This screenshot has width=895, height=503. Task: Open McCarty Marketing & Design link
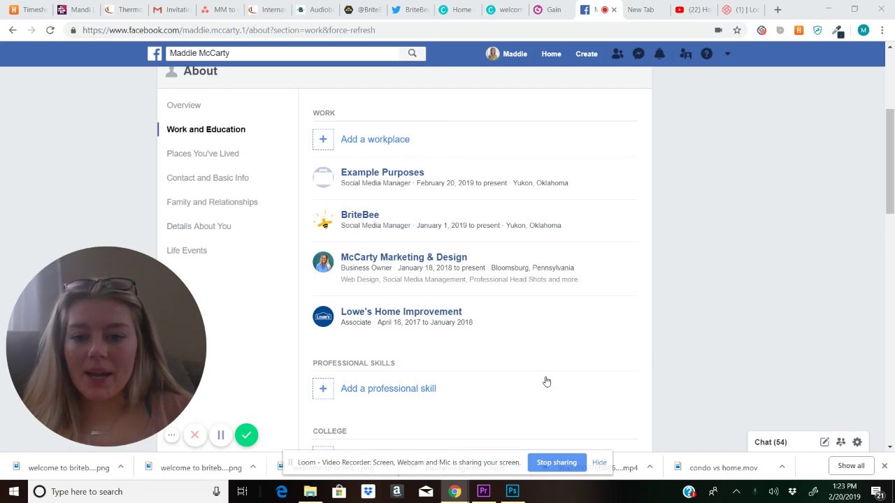404,257
